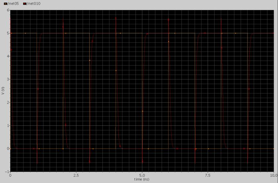Click the 4 tick on voltage axis

(x=8, y=56)
